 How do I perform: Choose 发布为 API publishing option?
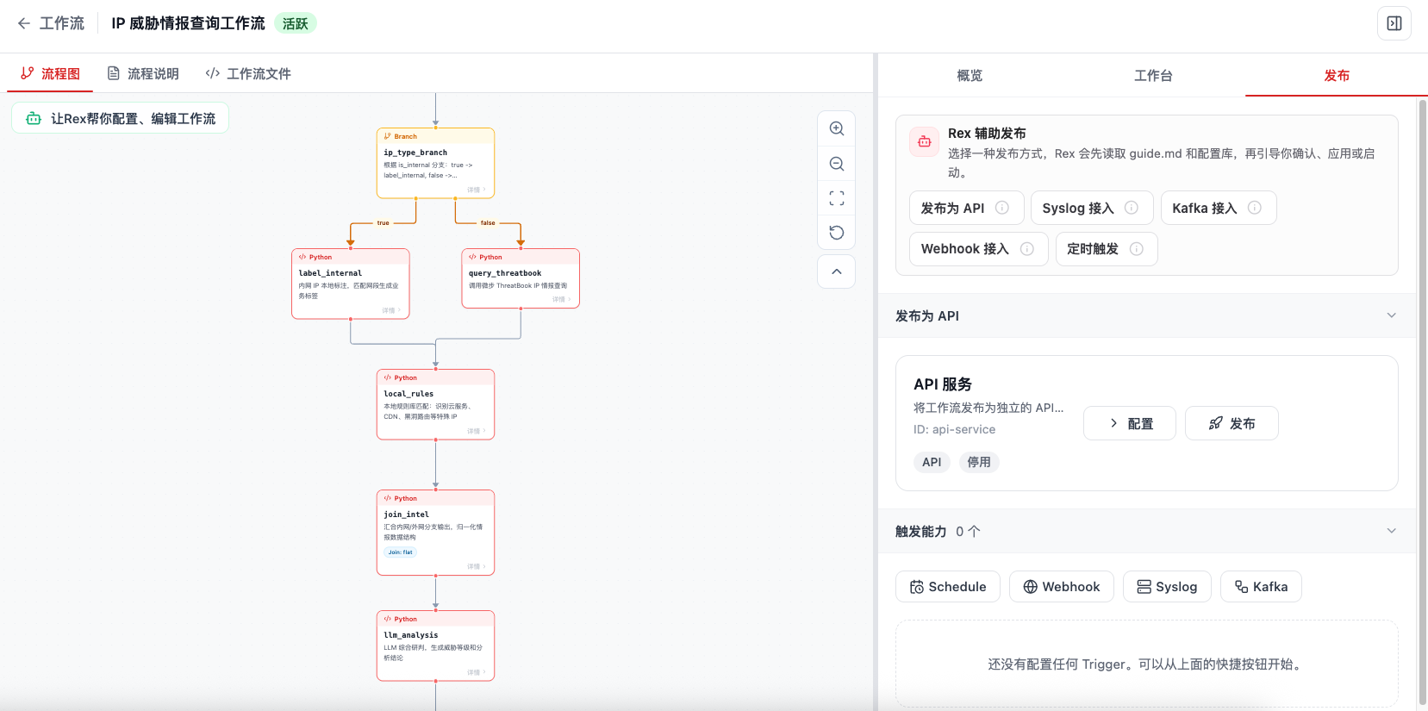pyautogui.click(x=967, y=208)
